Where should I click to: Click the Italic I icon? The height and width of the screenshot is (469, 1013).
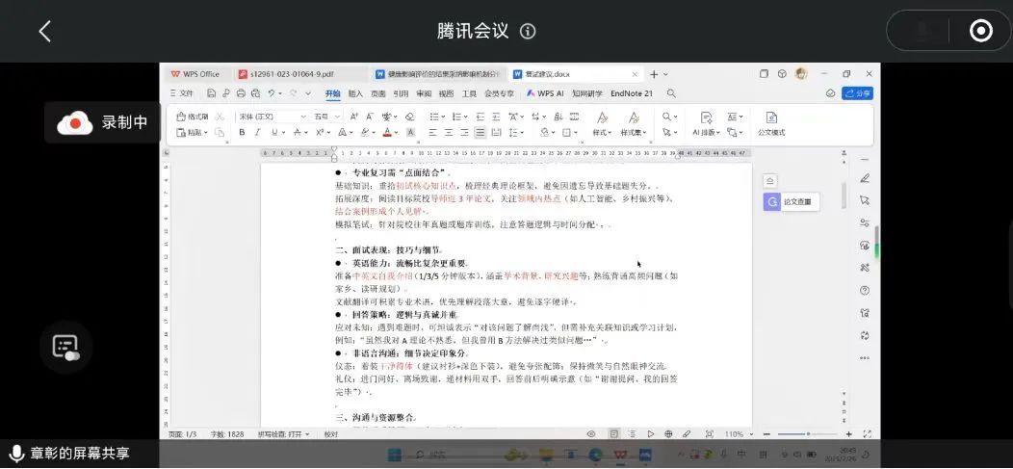[x=257, y=133]
